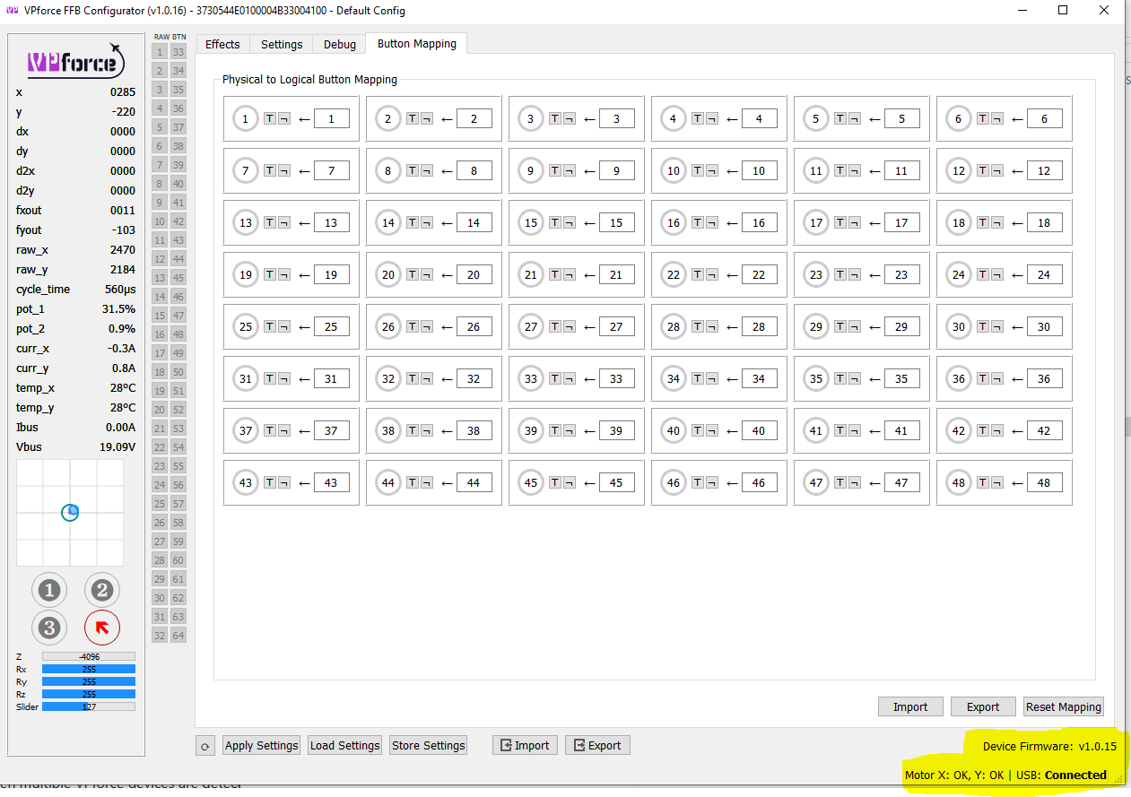
Task: Click logical button 6 circle in the mapping grid
Action: coord(959,118)
